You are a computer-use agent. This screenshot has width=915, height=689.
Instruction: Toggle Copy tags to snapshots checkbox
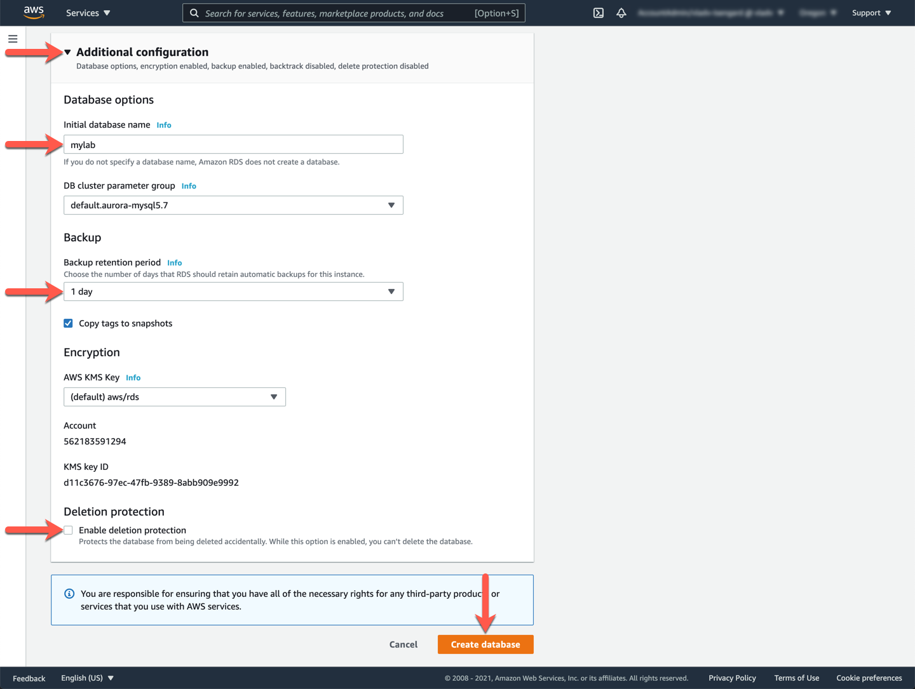click(69, 323)
